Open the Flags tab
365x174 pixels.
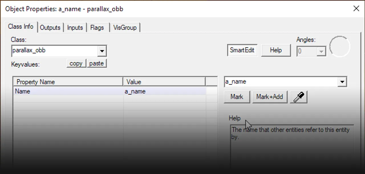point(97,28)
